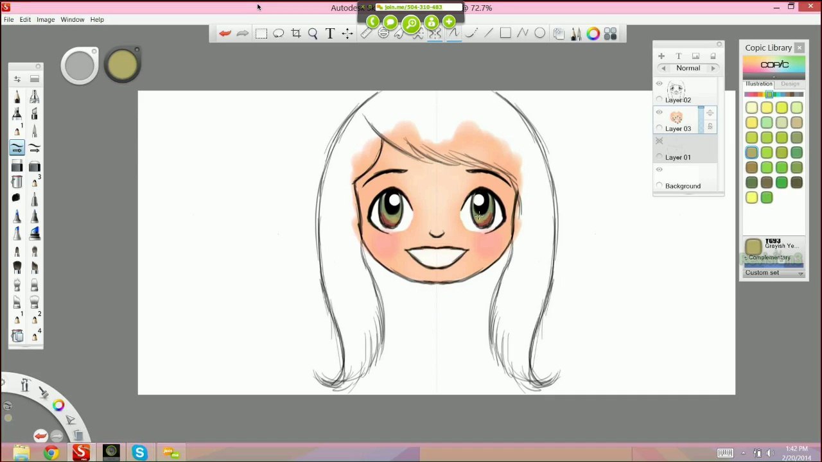
Task: Open the File menu
Action: point(9,19)
